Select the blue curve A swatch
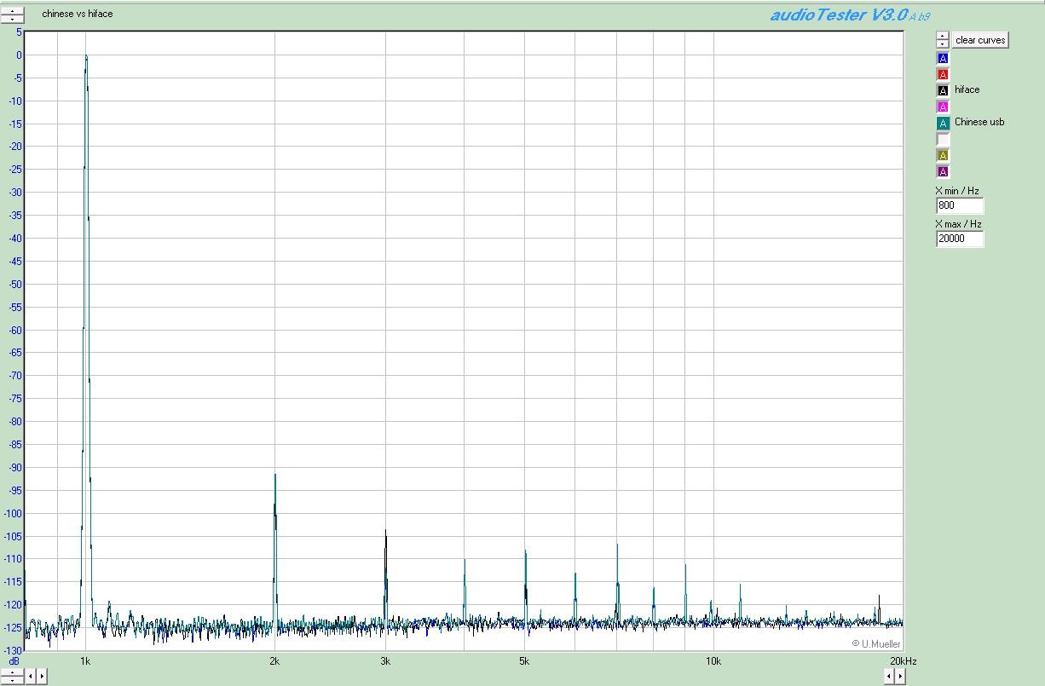This screenshot has height=686, width=1045. tap(943, 58)
